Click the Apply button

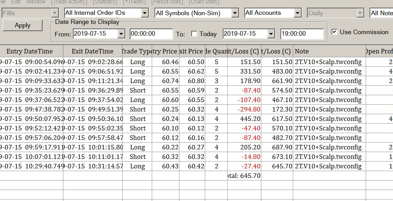click(22, 25)
